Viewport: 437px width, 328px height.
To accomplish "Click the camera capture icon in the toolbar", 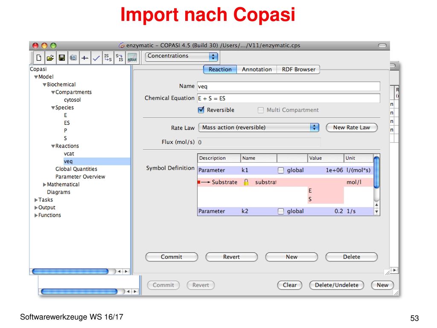I will [73, 58].
